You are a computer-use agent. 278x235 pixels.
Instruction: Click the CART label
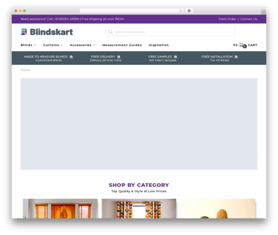(x=252, y=45)
